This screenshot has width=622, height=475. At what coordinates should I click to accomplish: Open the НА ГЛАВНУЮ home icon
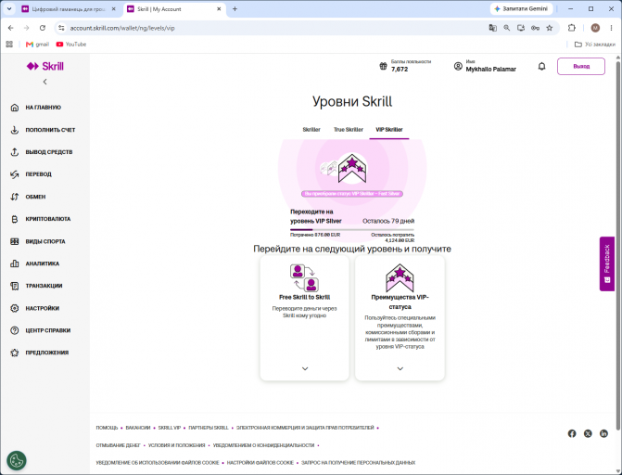pyautogui.click(x=15, y=108)
